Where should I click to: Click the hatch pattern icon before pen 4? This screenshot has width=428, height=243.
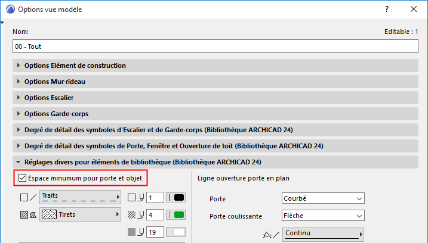[131, 215]
